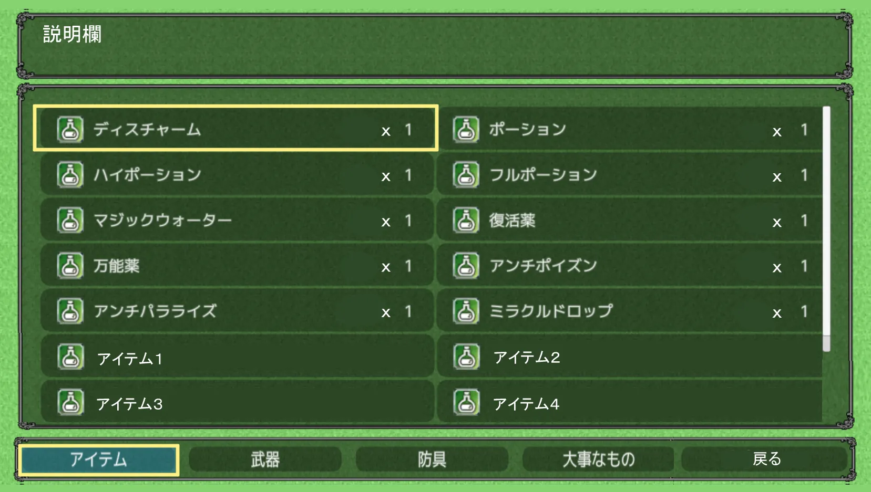Select the アイテム category tab
The height and width of the screenshot is (492, 871).
pyautogui.click(x=99, y=459)
